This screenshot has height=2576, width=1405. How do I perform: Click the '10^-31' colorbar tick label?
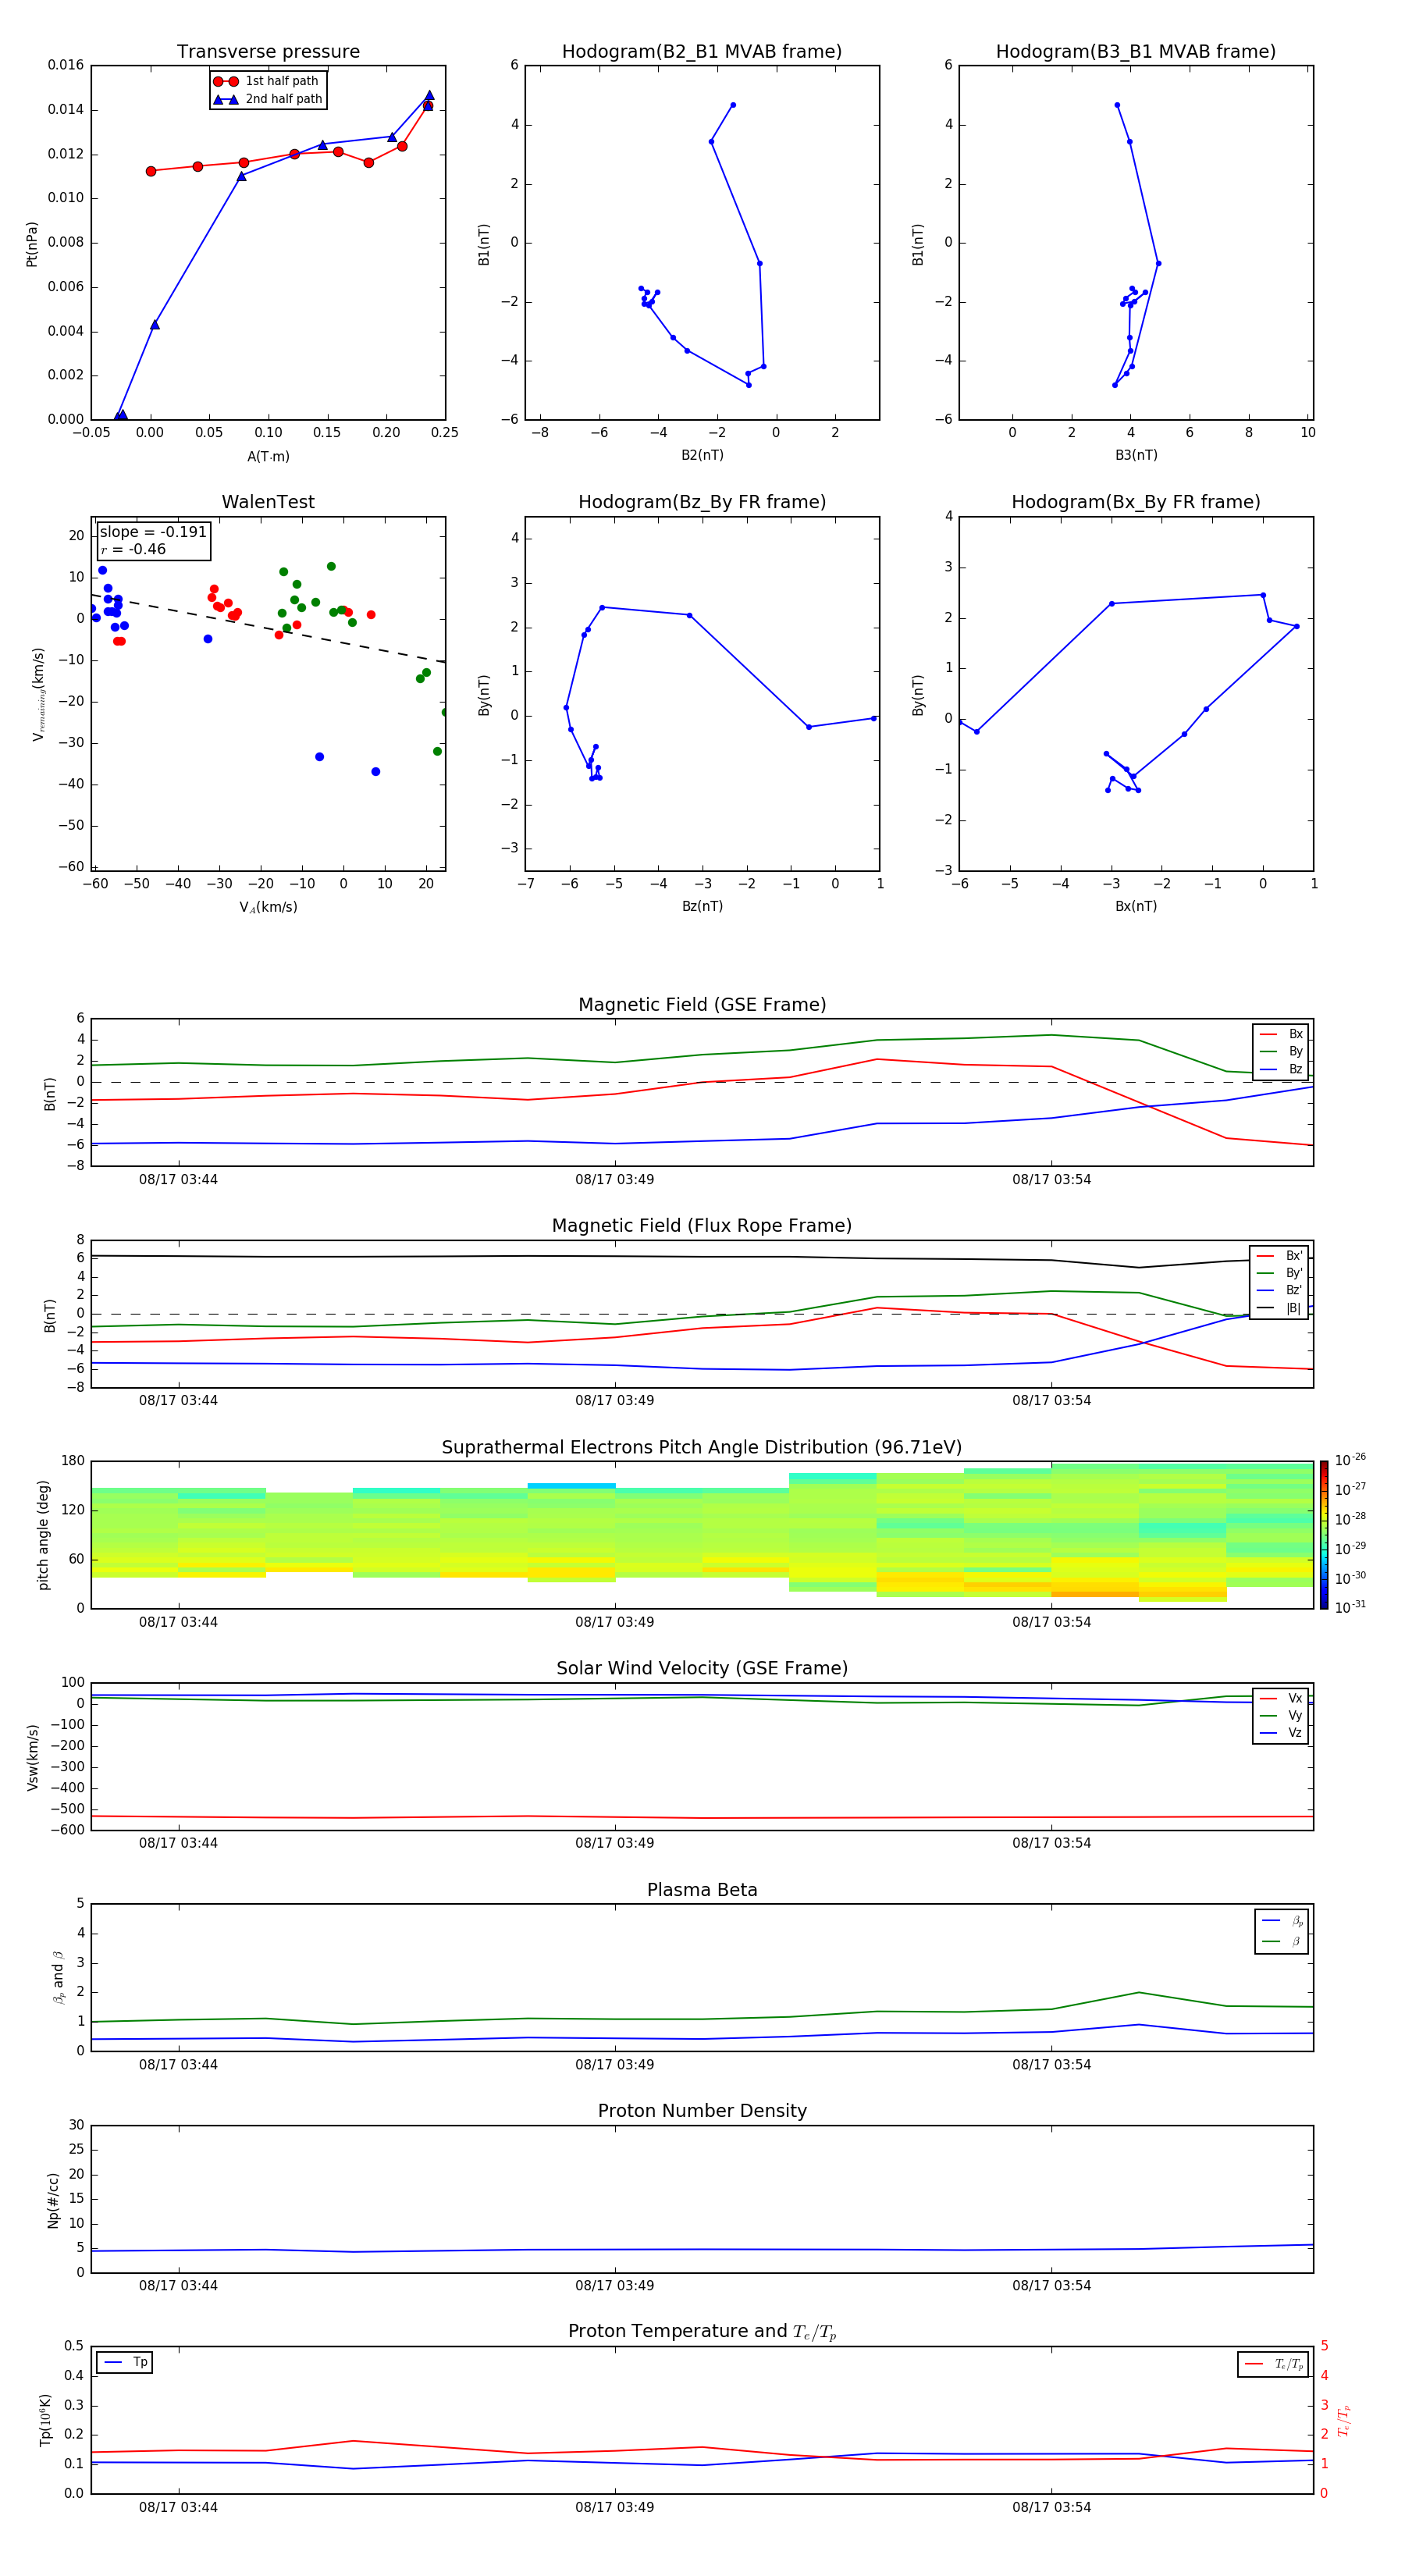[x=1350, y=1607]
